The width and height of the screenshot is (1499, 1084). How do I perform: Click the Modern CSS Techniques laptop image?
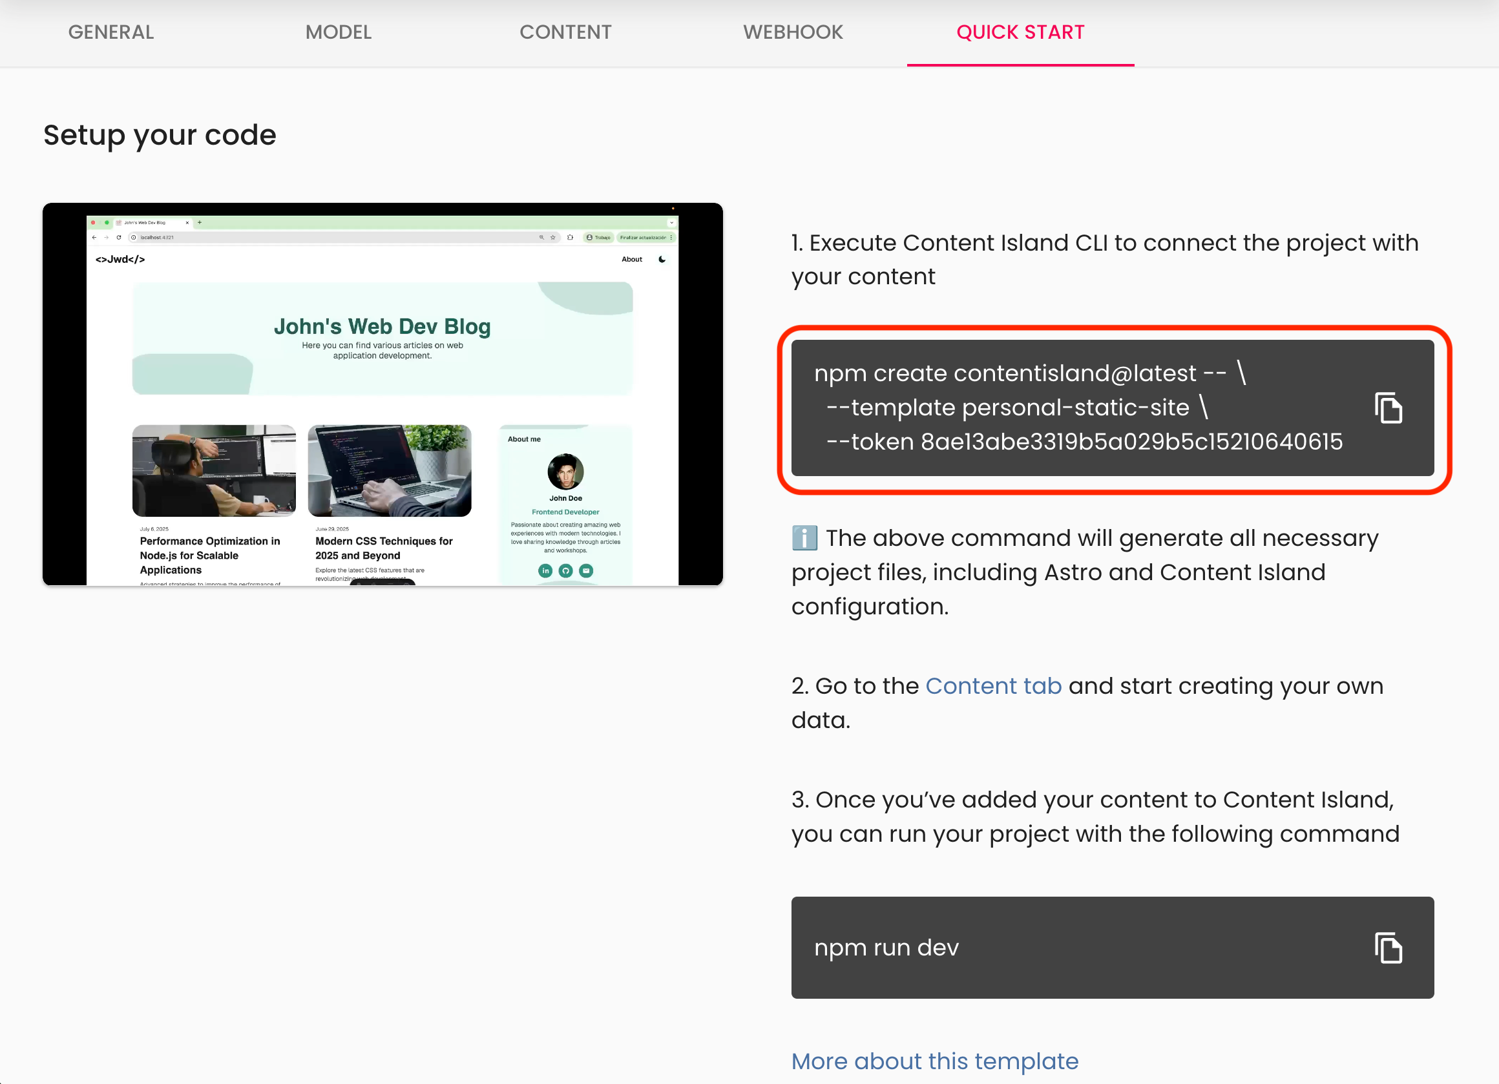[390, 470]
